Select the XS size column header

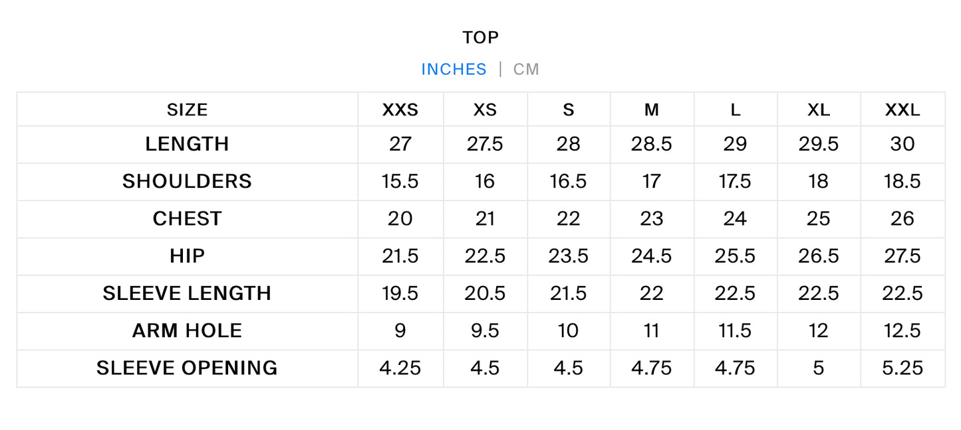pos(485,110)
